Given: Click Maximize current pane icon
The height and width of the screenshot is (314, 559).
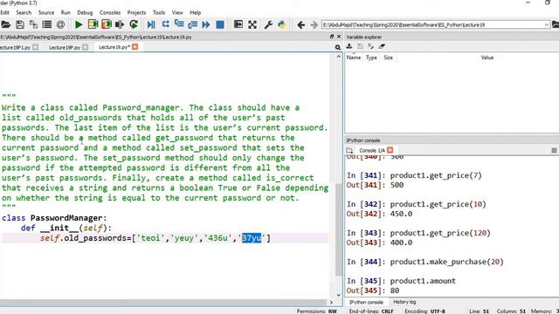Looking at the screenshot, I should coord(238,24).
